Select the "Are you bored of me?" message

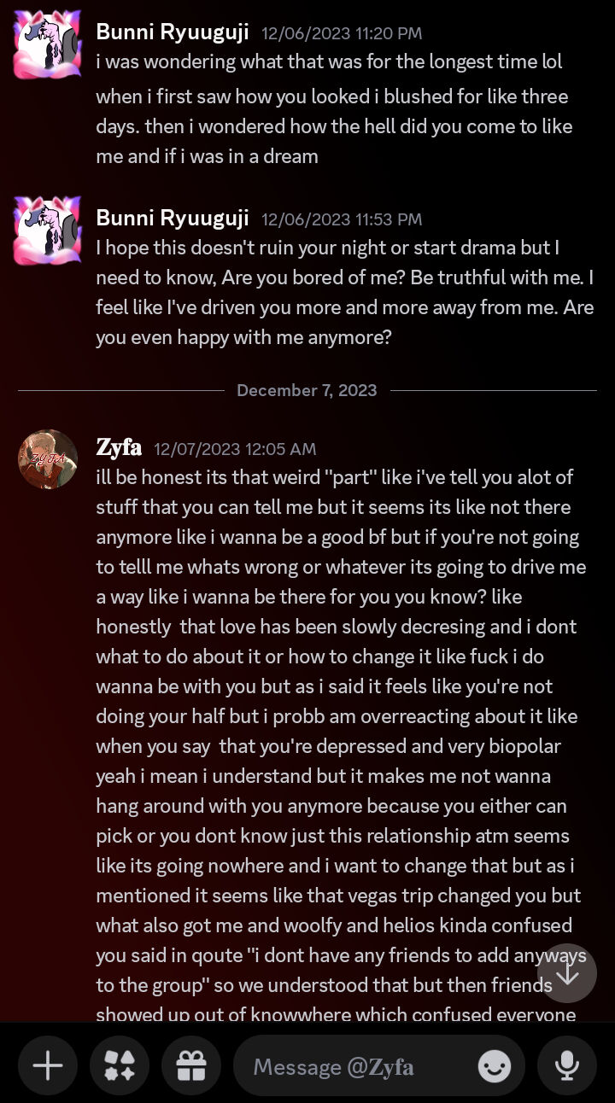coord(342,293)
